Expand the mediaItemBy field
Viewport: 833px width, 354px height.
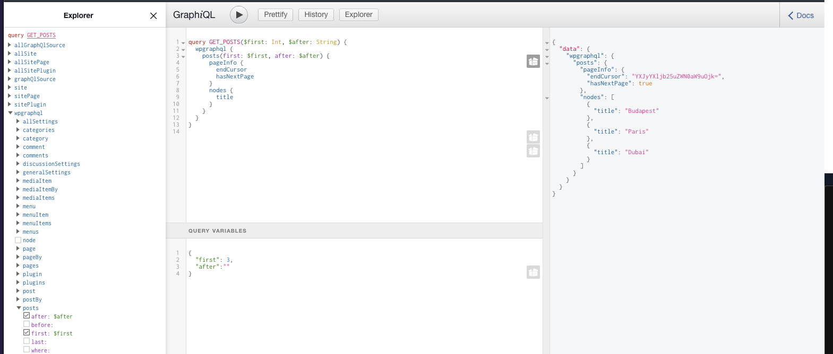[18, 189]
